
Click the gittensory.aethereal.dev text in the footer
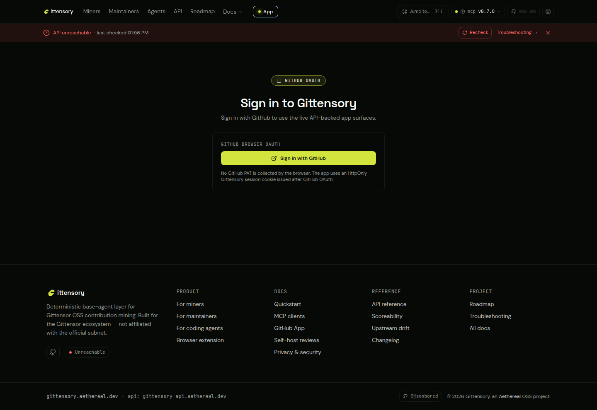pos(82,396)
